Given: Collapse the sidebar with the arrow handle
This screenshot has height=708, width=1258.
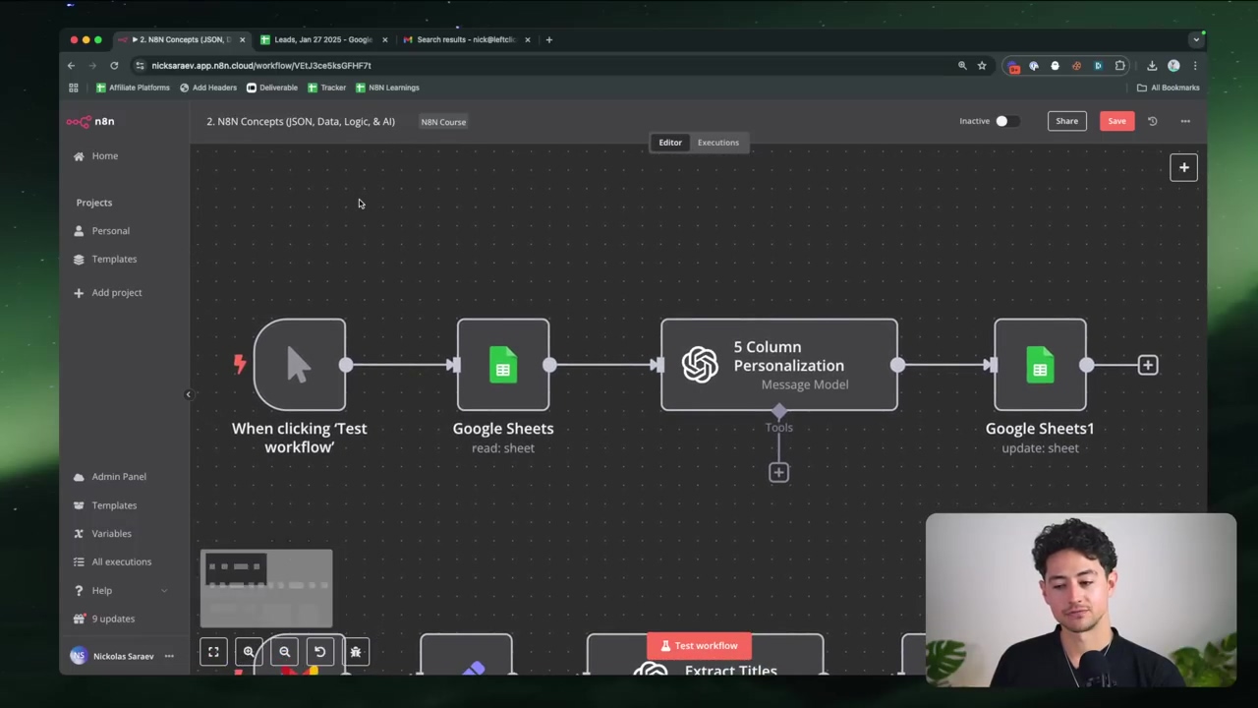Looking at the screenshot, I should point(188,394).
